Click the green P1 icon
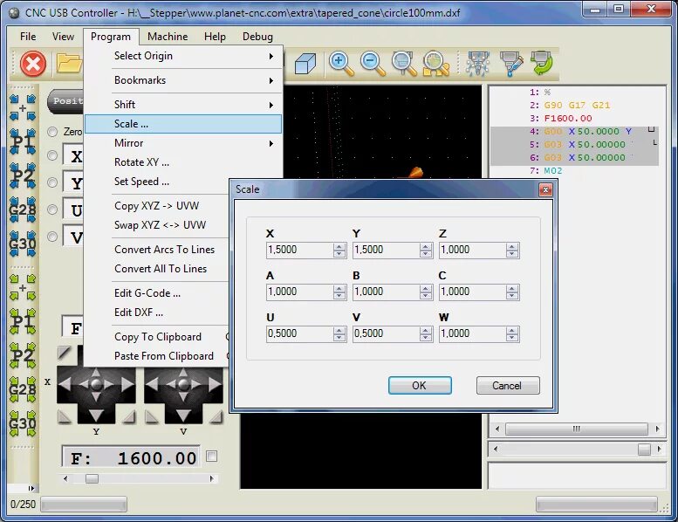Viewport: 678px width, 522px height. pyautogui.click(x=23, y=321)
